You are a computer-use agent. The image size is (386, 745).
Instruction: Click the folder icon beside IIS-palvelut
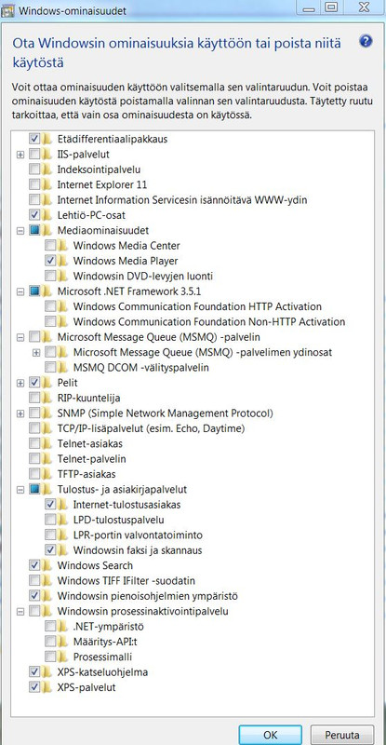pos(47,154)
